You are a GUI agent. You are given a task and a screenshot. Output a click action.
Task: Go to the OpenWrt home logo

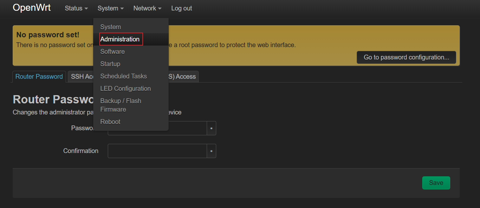pos(32,8)
